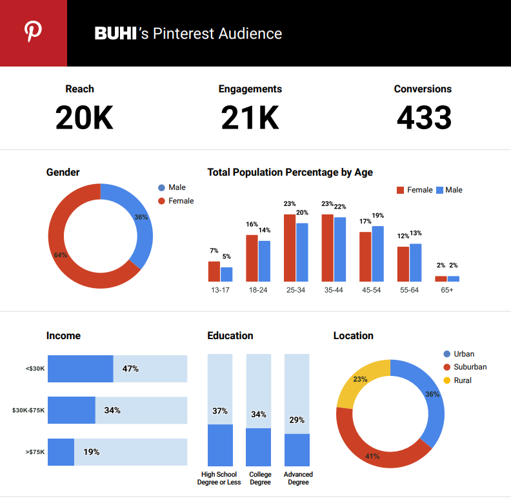
Task: Click the Engagements heading
Action: coord(250,88)
